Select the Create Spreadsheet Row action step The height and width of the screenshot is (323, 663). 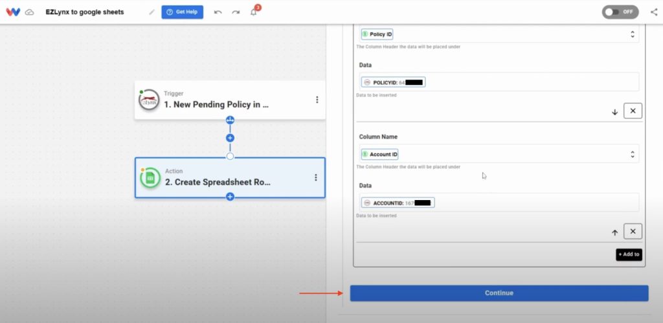click(x=230, y=177)
